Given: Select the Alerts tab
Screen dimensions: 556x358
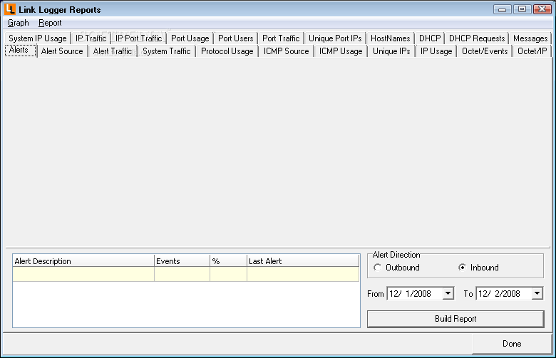Looking at the screenshot, I should click(x=21, y=51).
